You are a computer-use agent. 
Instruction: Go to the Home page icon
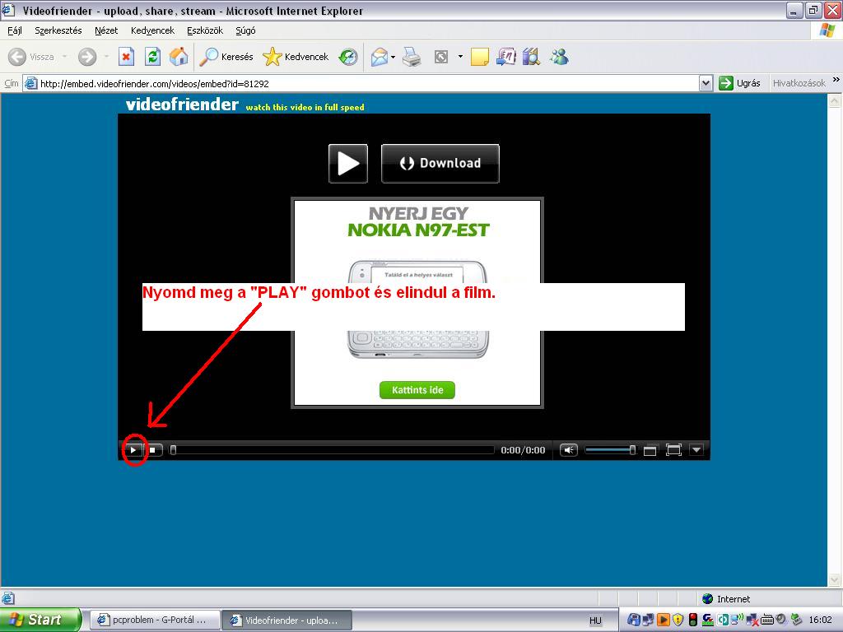[178, 57]
